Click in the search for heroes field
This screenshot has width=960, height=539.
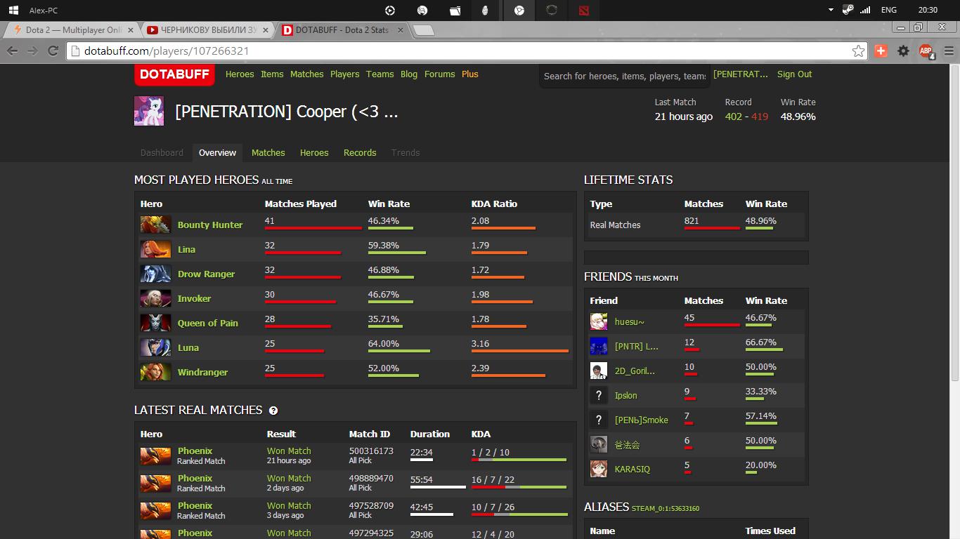625,76
